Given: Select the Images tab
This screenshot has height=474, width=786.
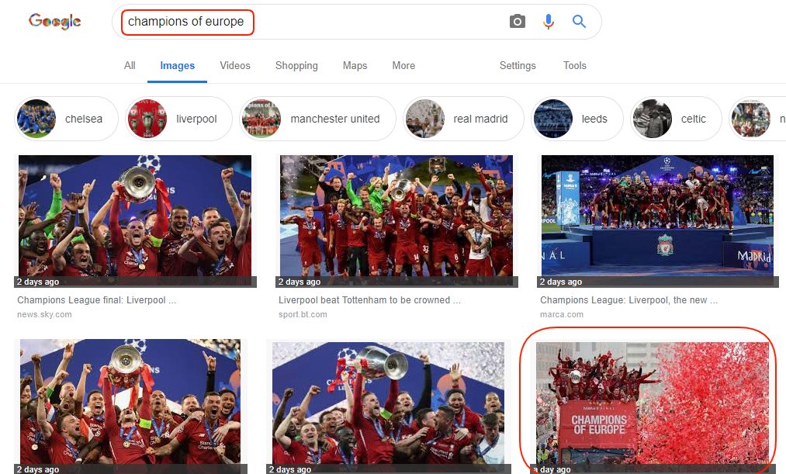Looking at the screenshot, I should pos(178,66).
